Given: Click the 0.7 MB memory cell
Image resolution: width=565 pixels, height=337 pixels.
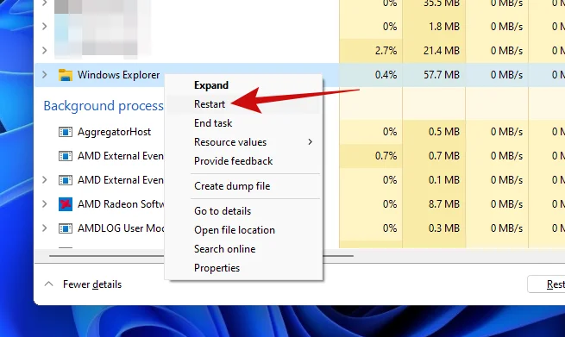Looking at the screenshot, I should click(434, 156).
